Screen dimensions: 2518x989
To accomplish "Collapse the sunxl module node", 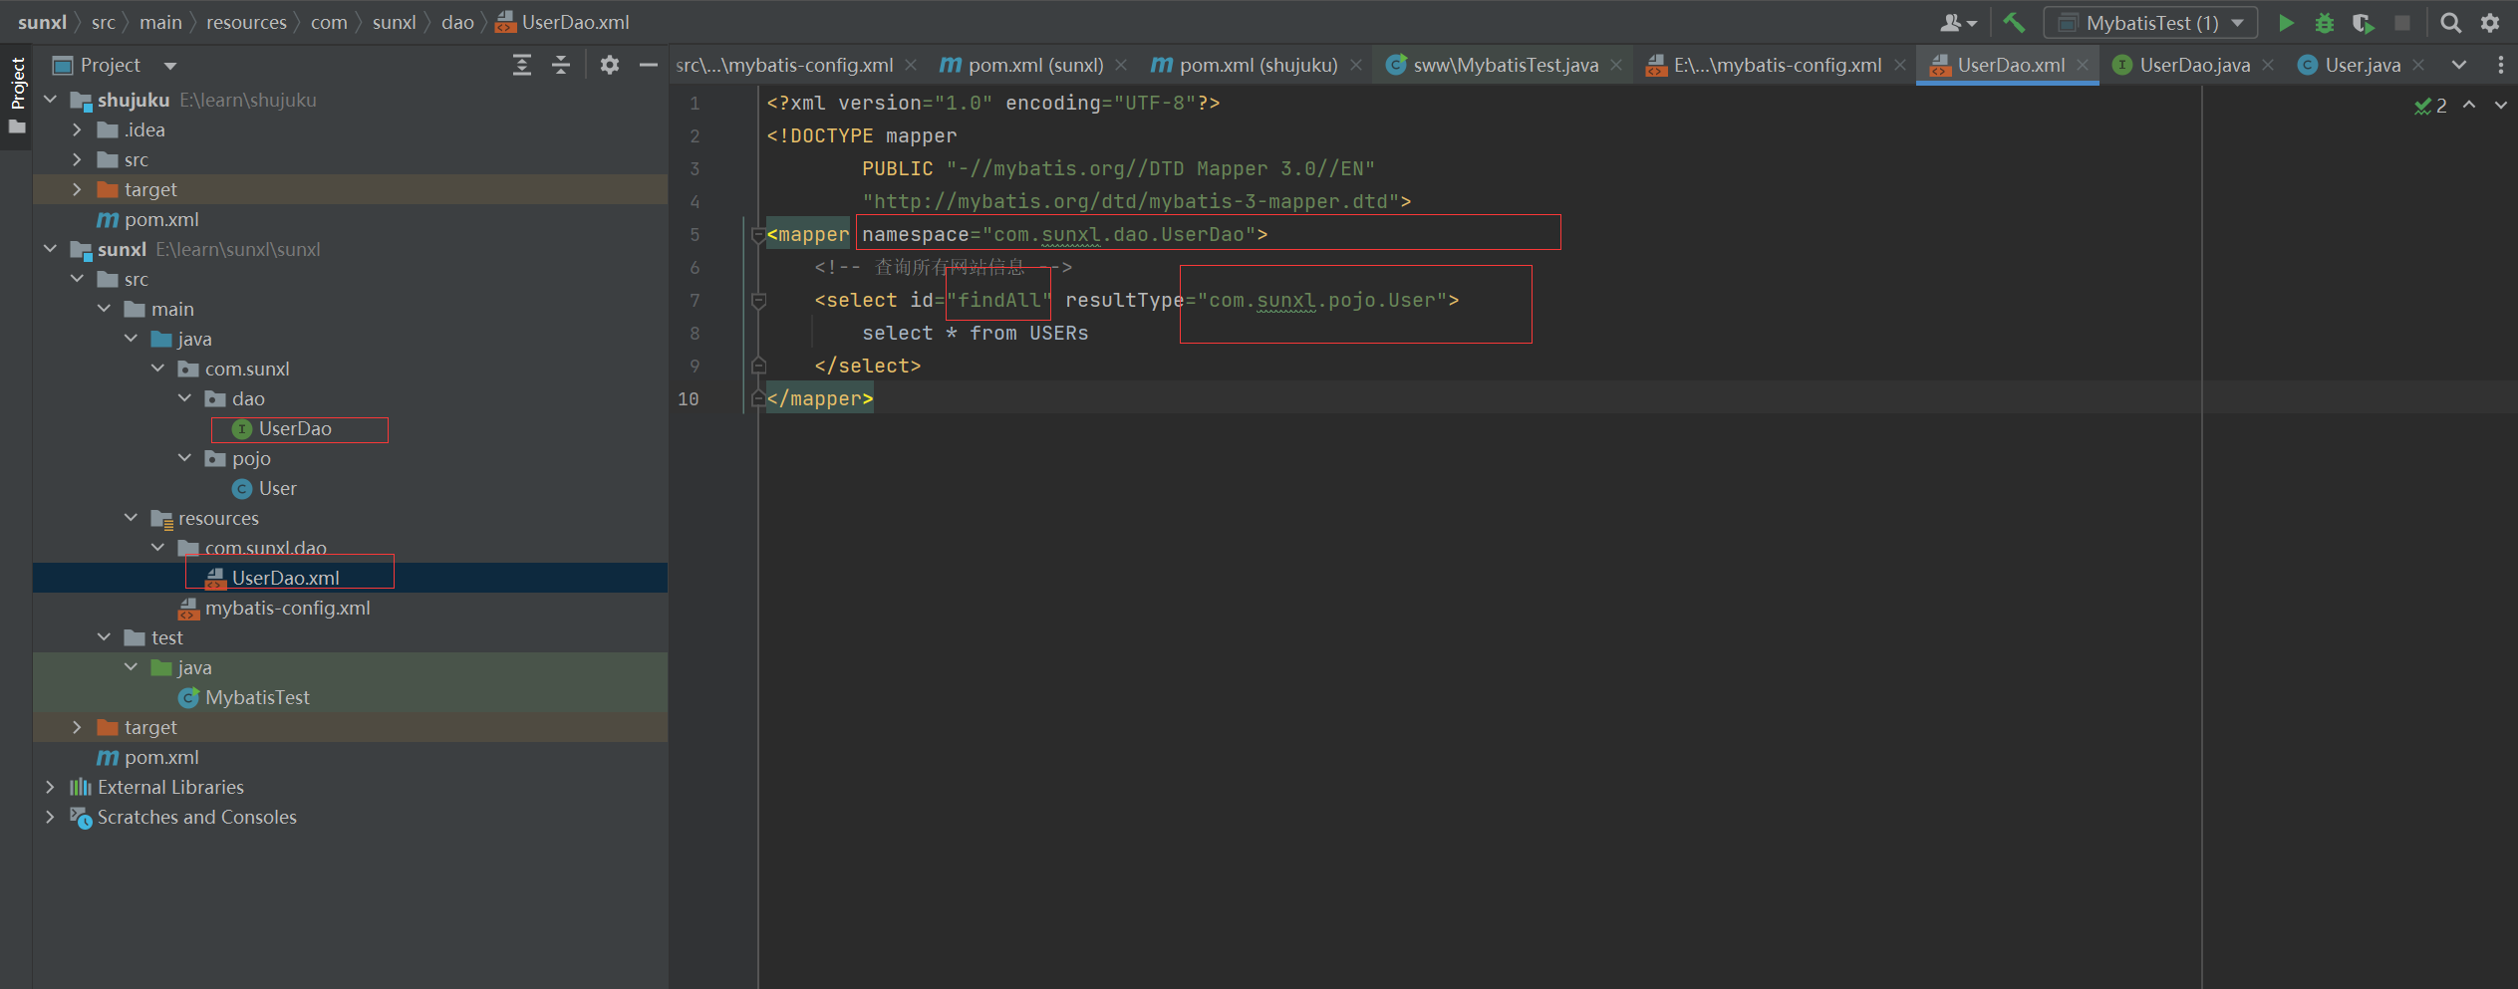I will coord(50,249).
